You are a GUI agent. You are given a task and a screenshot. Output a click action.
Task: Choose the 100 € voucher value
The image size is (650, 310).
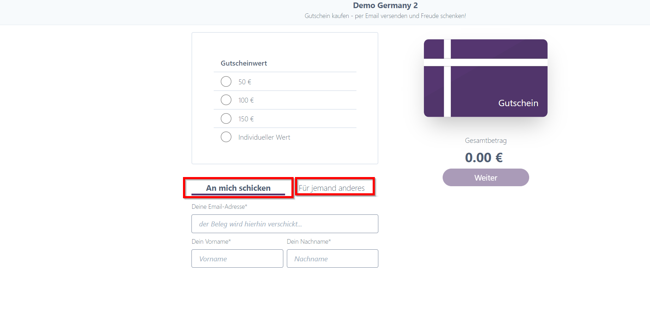pos(226,100)
